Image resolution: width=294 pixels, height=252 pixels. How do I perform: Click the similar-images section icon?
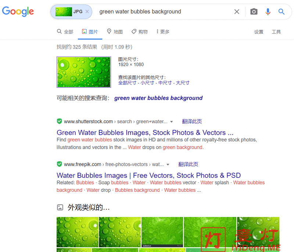[x=60, y=207]
